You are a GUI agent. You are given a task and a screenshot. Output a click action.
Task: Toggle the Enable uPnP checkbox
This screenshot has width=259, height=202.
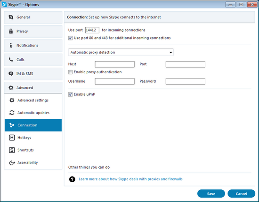coord(70,94)
